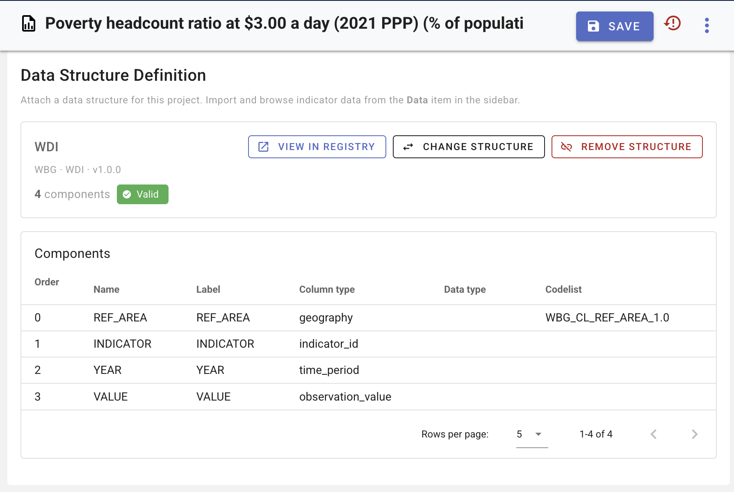Click REMOVE STRUCTURE button

(x=627, y=147)
